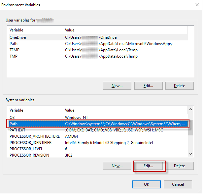Select the user Path variable row
Image resolution: width=203 pixels, height=196 pixels.
click(x=98, y=44)
